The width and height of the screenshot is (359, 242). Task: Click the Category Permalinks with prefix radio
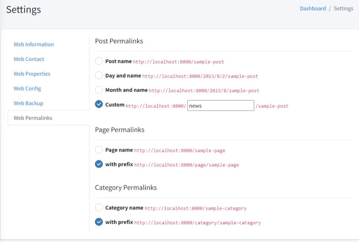point(99,222)
